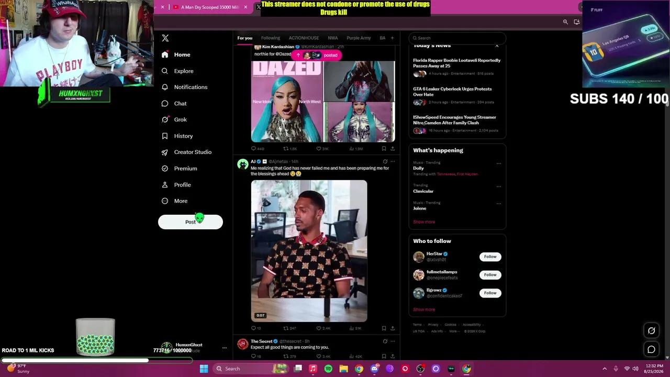Click the X search field
The image size is (670, 377).
(x=457, y=38)
